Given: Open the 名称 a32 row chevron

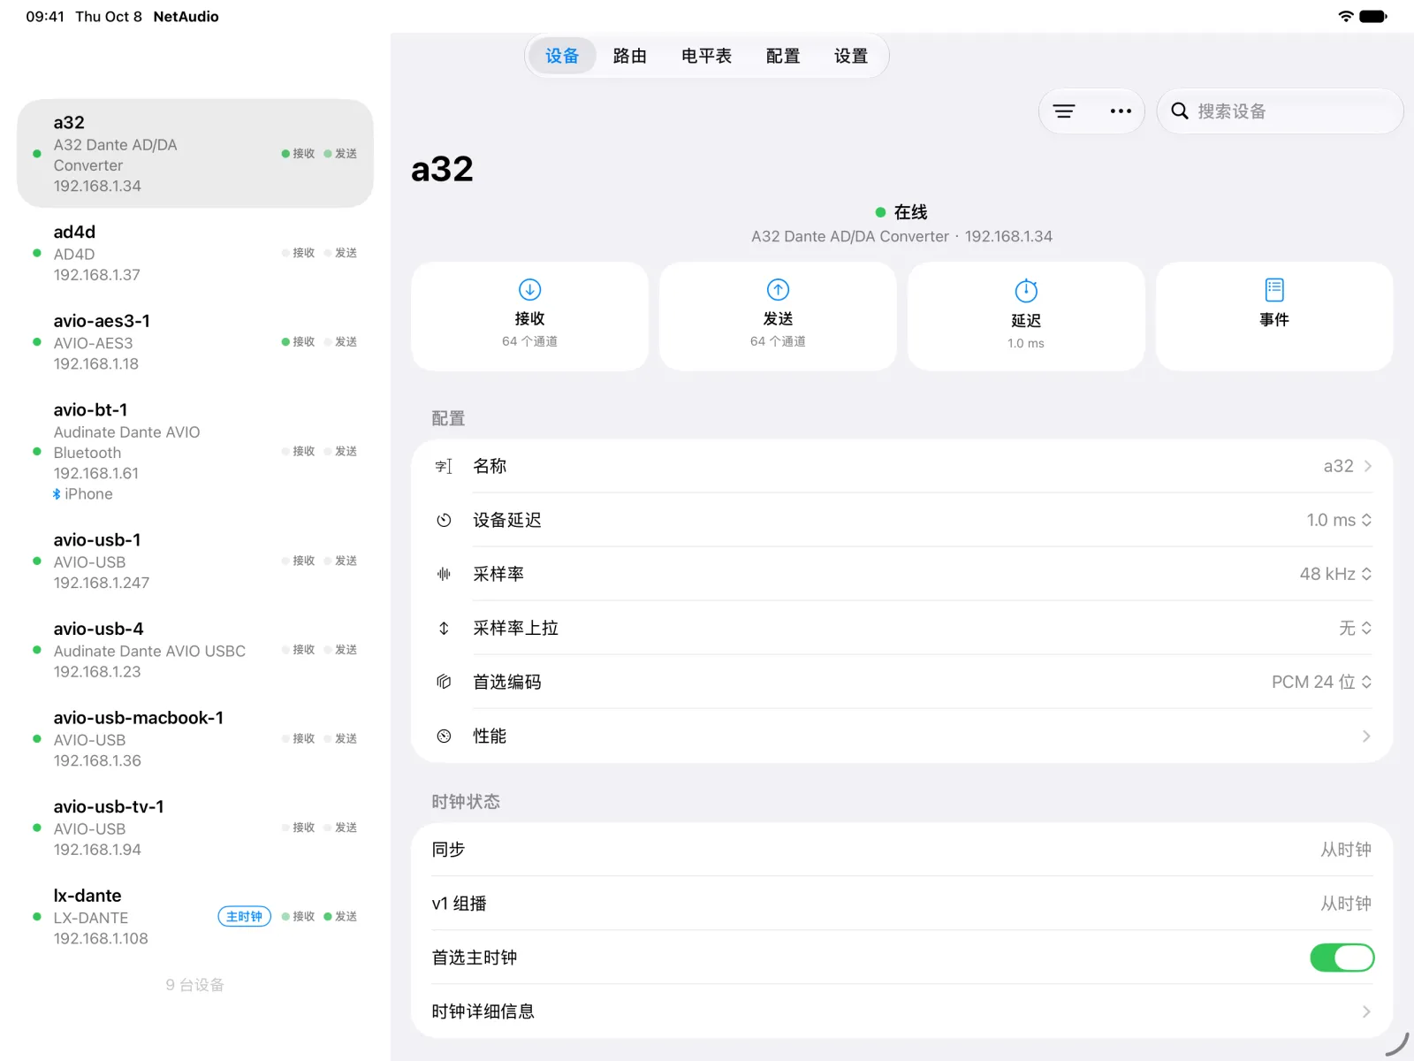Looking at the screenshot, I should (x=1367, y=466).
